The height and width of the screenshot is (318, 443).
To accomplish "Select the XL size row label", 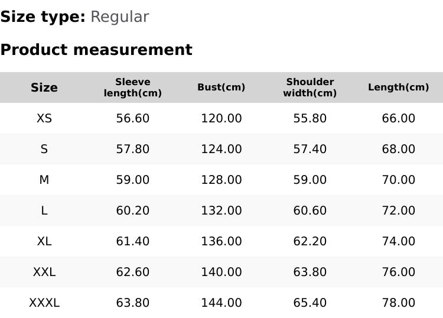I will coord(44,241).
